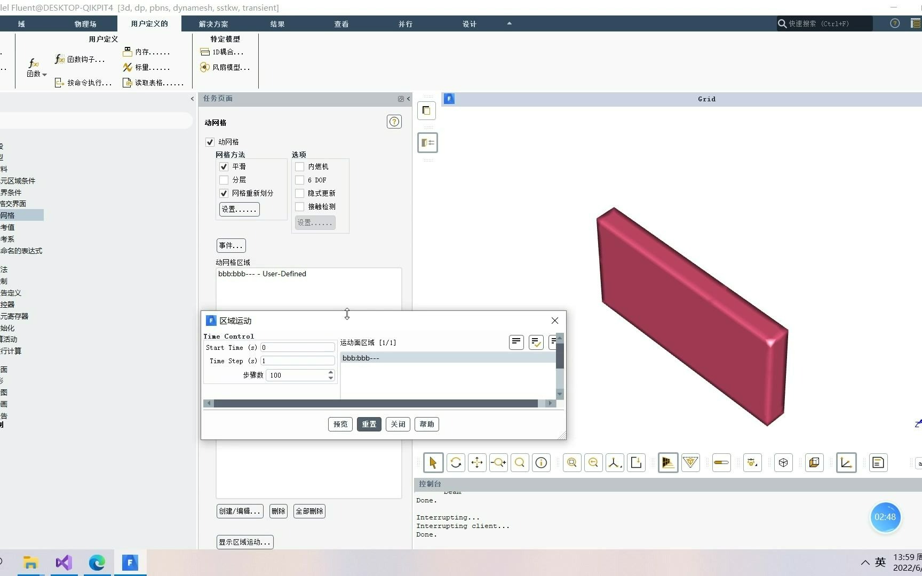Expand the system tray hidden icons chevron
The image size is (922, 576).
tap(865, 563)
